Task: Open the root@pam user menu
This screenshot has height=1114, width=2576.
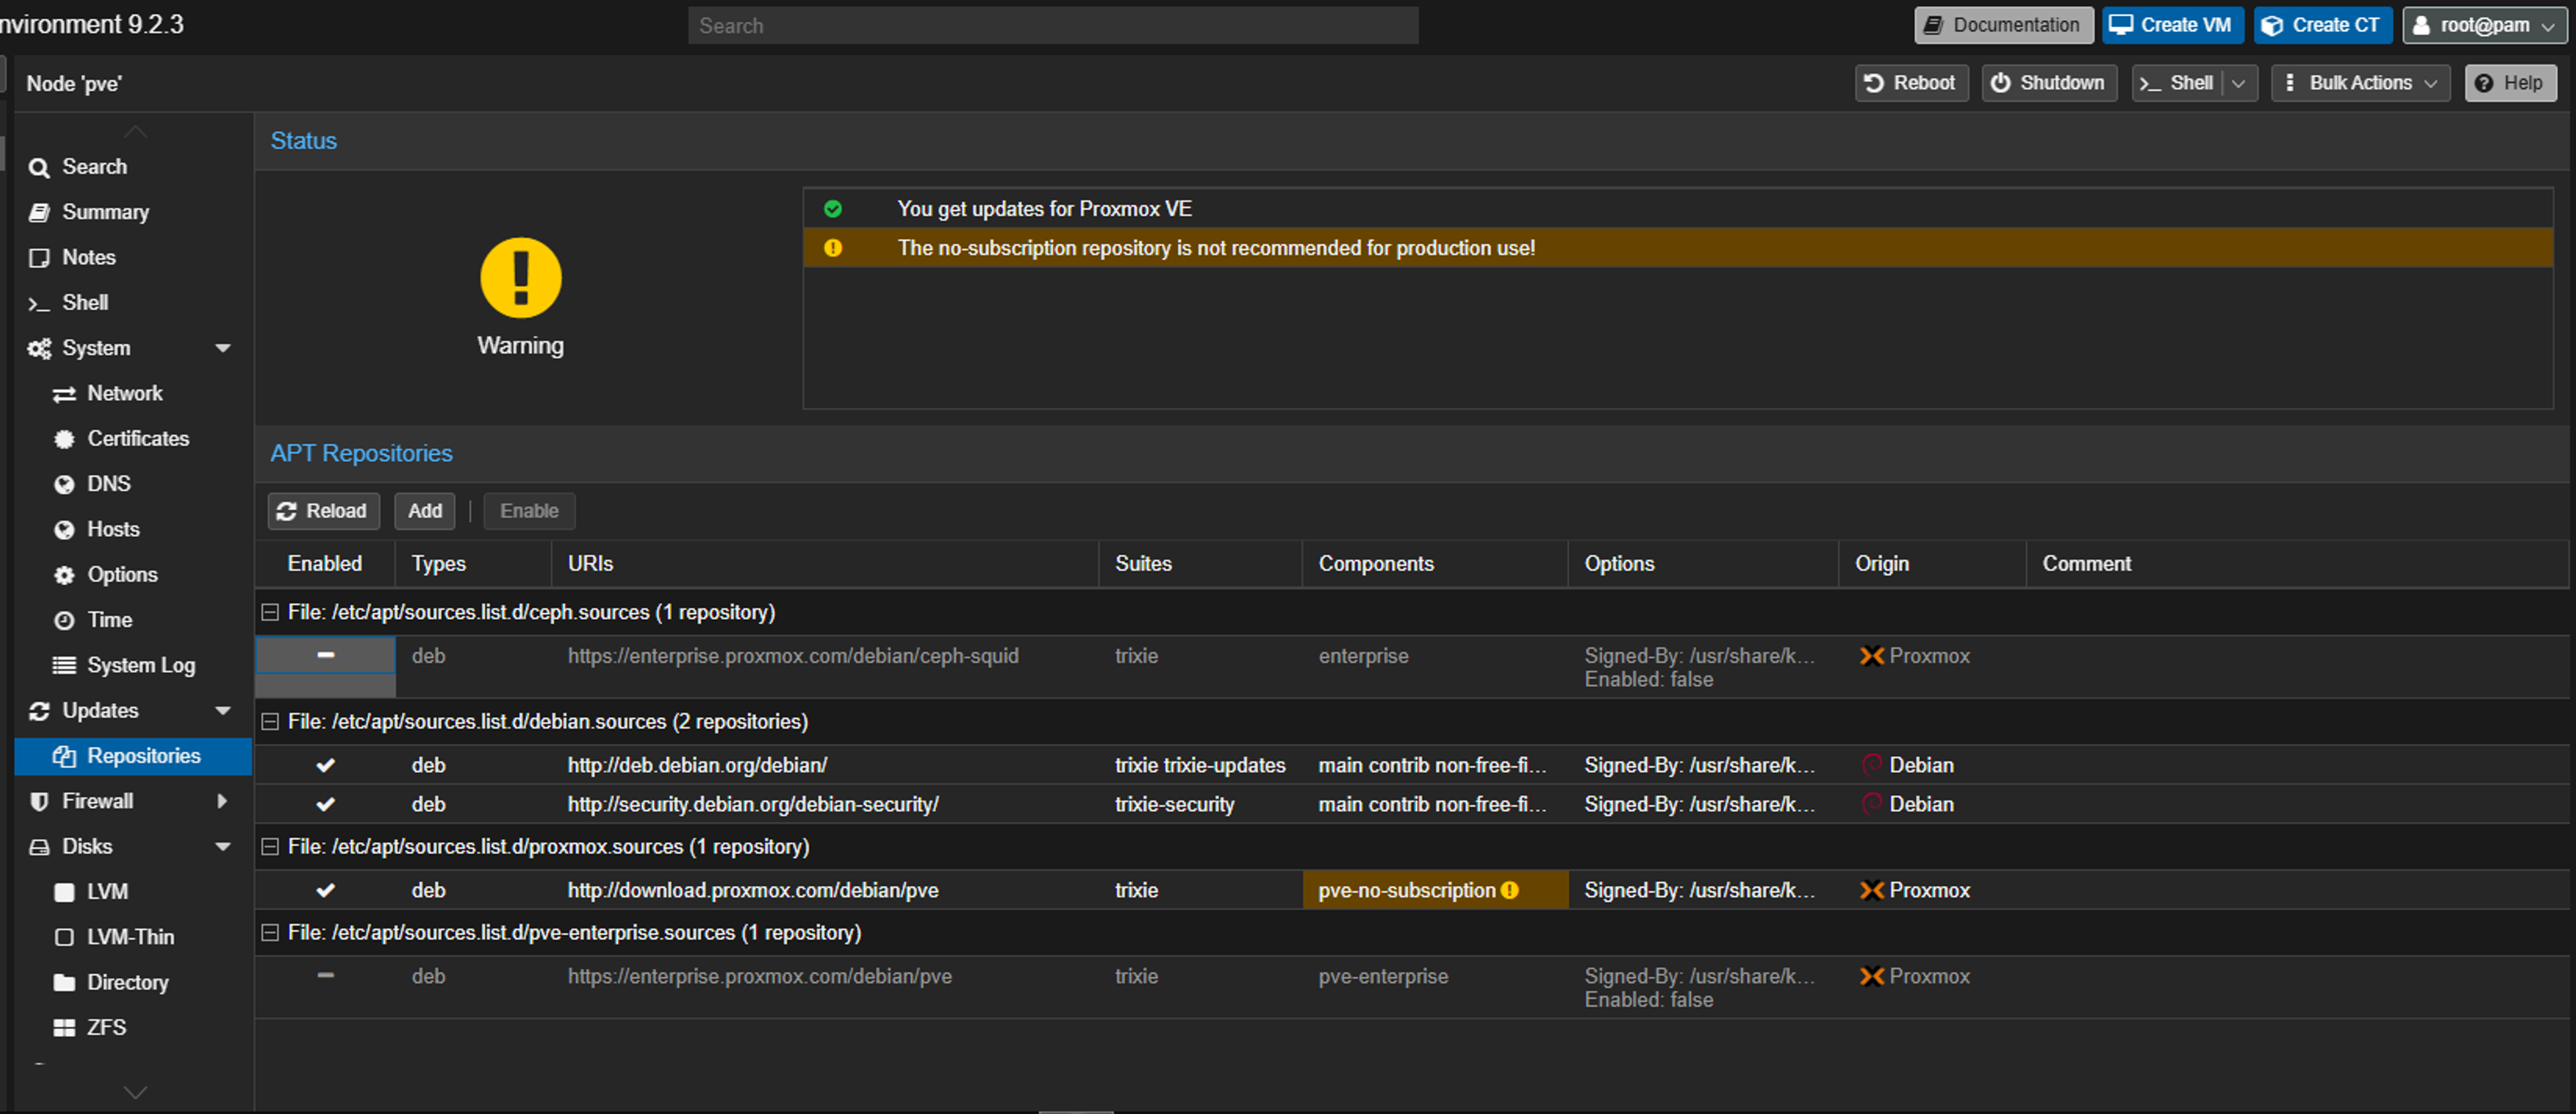Action: pyautogui.click(x=2484, y=25)
